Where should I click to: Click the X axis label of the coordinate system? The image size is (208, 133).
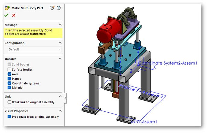coord(155,67)
